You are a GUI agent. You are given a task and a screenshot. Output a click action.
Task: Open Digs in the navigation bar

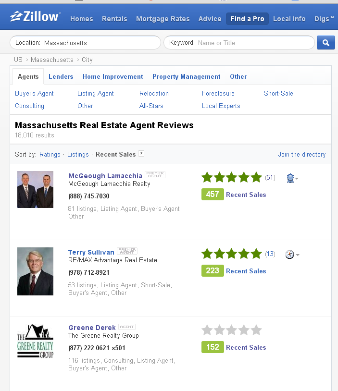(324, 19)
